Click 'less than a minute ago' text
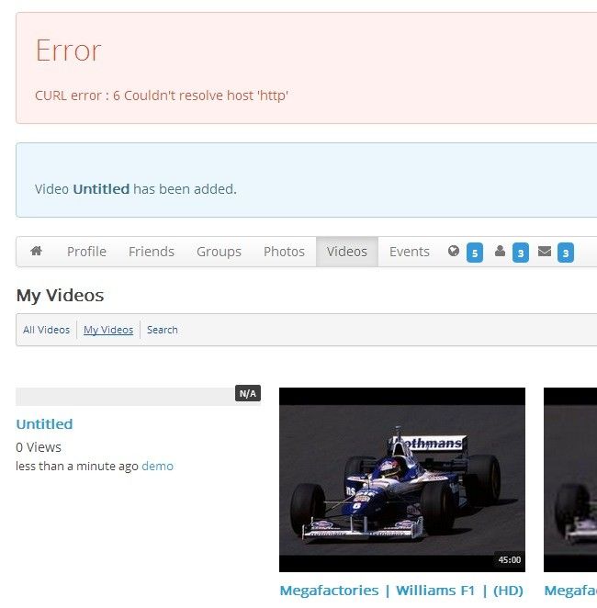 click(x=77, y=466)
